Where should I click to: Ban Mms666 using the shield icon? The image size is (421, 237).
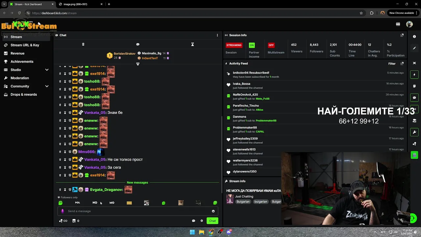tap(70, 152)
